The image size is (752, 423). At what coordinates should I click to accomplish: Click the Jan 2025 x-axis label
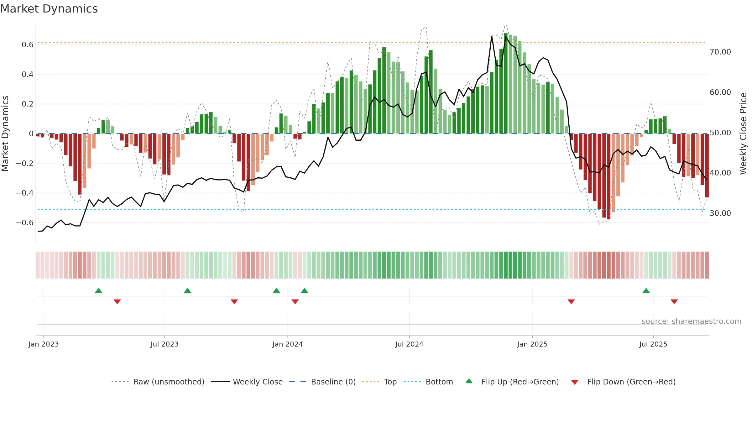tap(532, 344)
